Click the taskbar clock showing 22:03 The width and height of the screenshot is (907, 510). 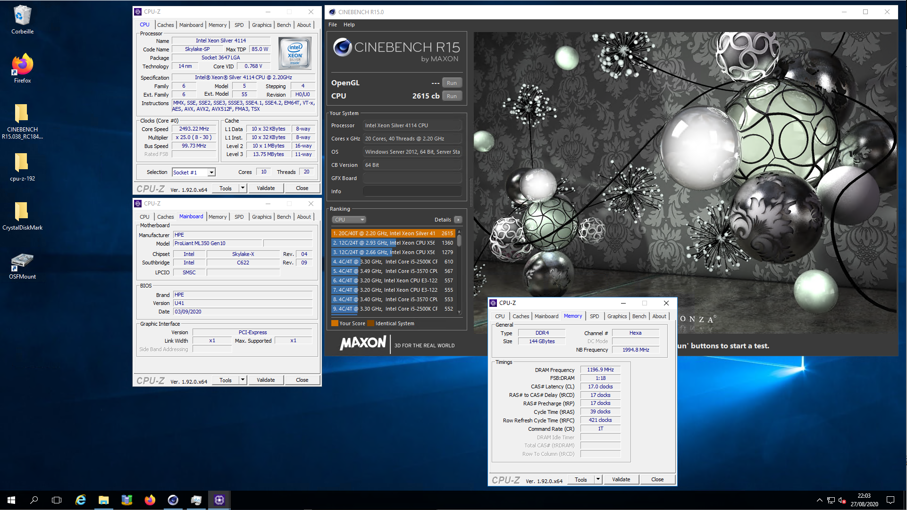click(x=864, y=500)
